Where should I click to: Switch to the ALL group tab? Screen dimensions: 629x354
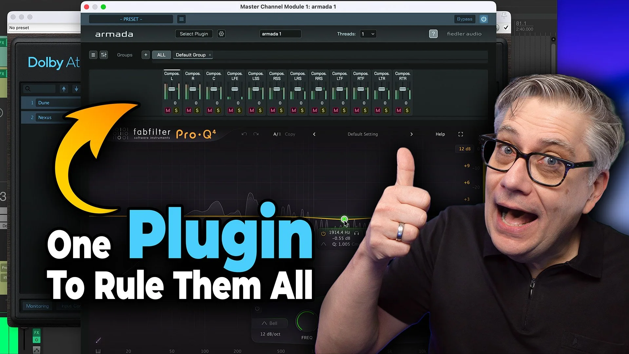pos(161,55)
